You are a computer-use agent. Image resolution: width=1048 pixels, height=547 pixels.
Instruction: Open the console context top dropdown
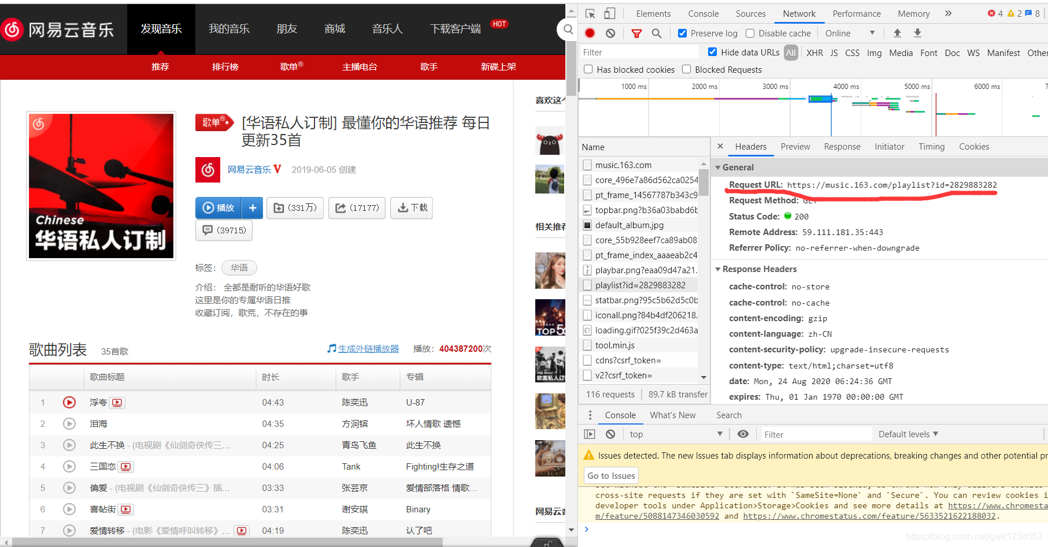click(x=676, y=434)
